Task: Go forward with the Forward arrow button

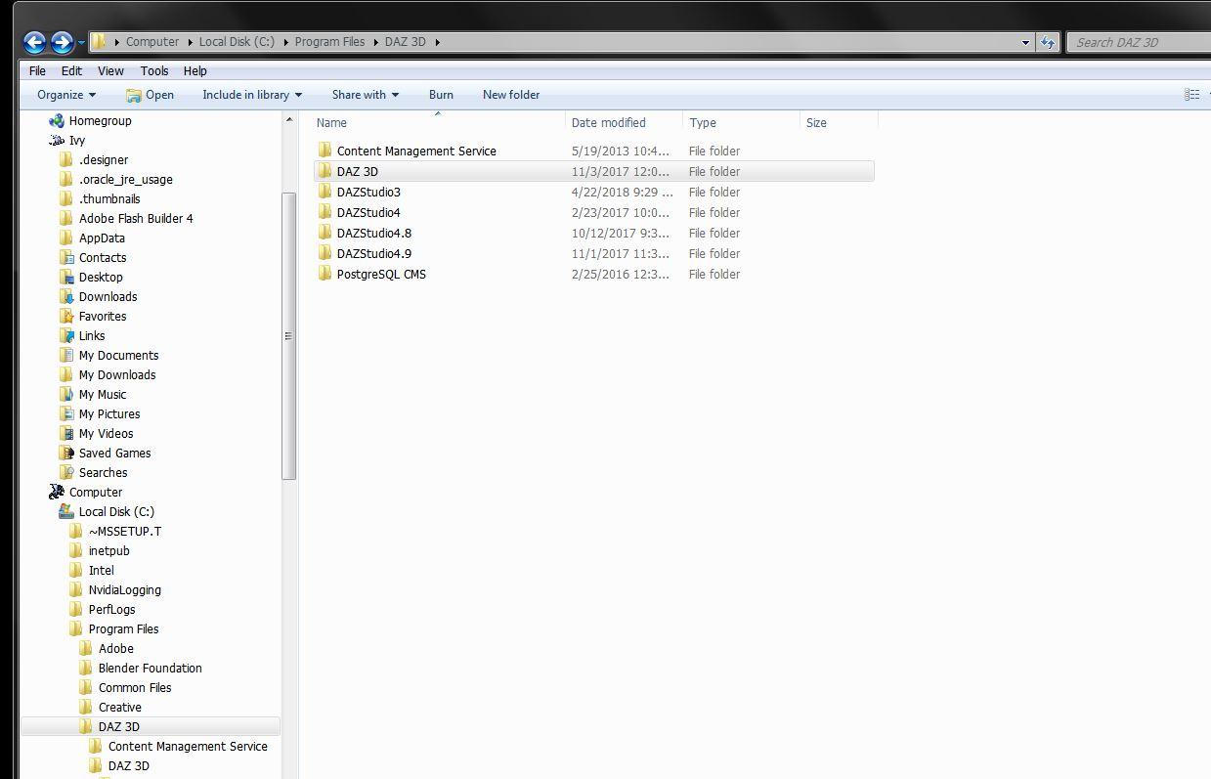Action: pyautogui.click(x=62, y=42)
